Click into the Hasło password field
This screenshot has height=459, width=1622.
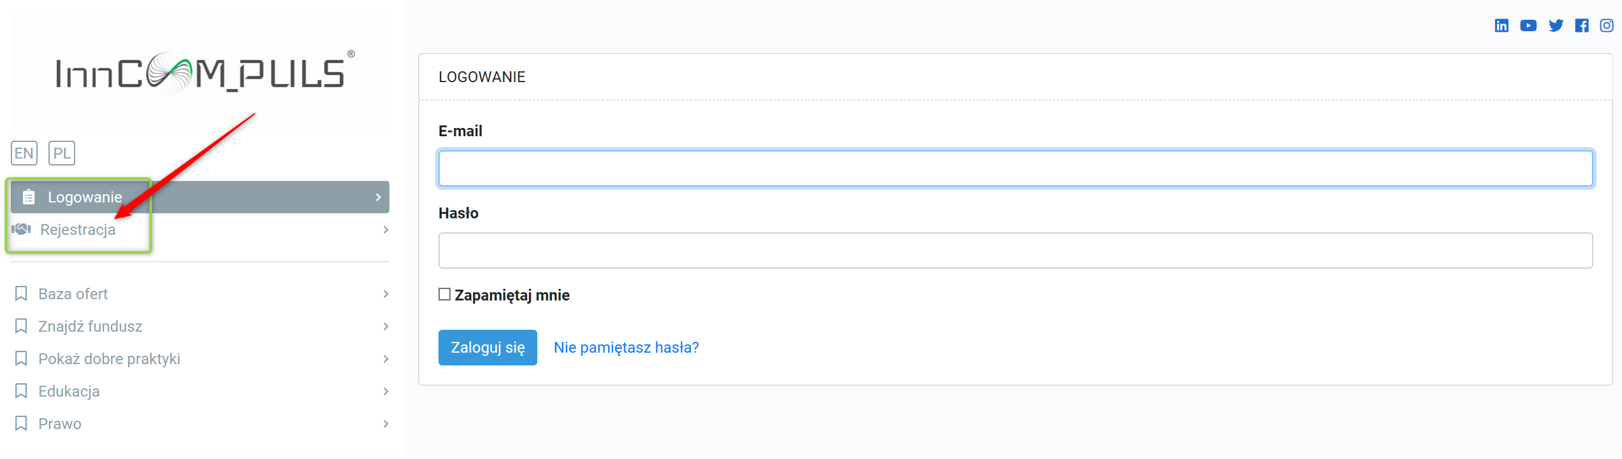pyautogui.click(x=1015, y=251)
